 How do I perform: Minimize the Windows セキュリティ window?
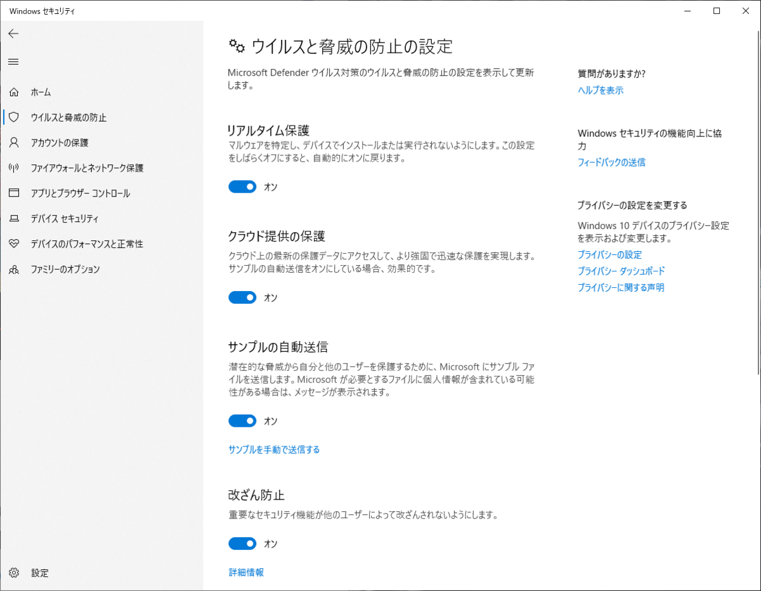coord(688,11)
